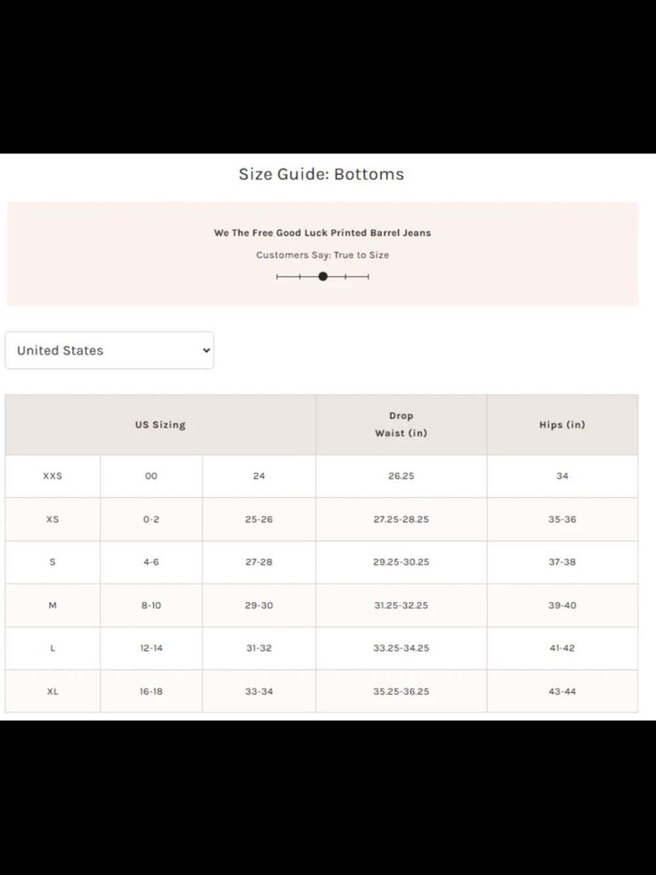656x875 pixels.
Task: Click the 29.25-30.25 drop waist cell
Action: click(x=401, y=562)
